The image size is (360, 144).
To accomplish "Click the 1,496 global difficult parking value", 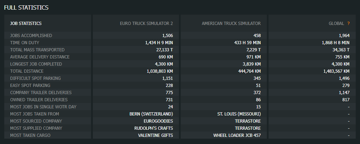I will pos(344,78).
